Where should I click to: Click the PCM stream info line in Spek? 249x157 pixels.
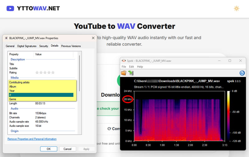click(x=179, y=87)
